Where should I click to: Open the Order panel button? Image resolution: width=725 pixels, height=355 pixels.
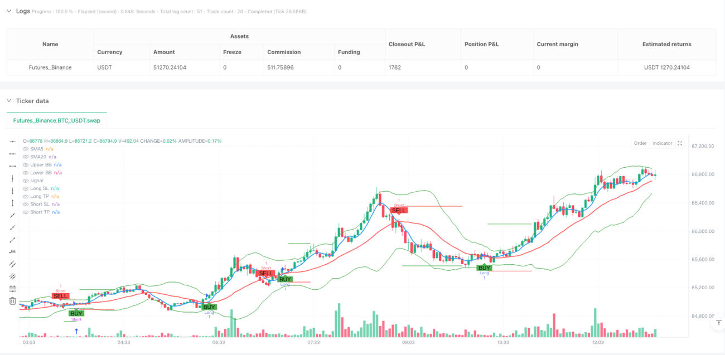coord(640,143)
